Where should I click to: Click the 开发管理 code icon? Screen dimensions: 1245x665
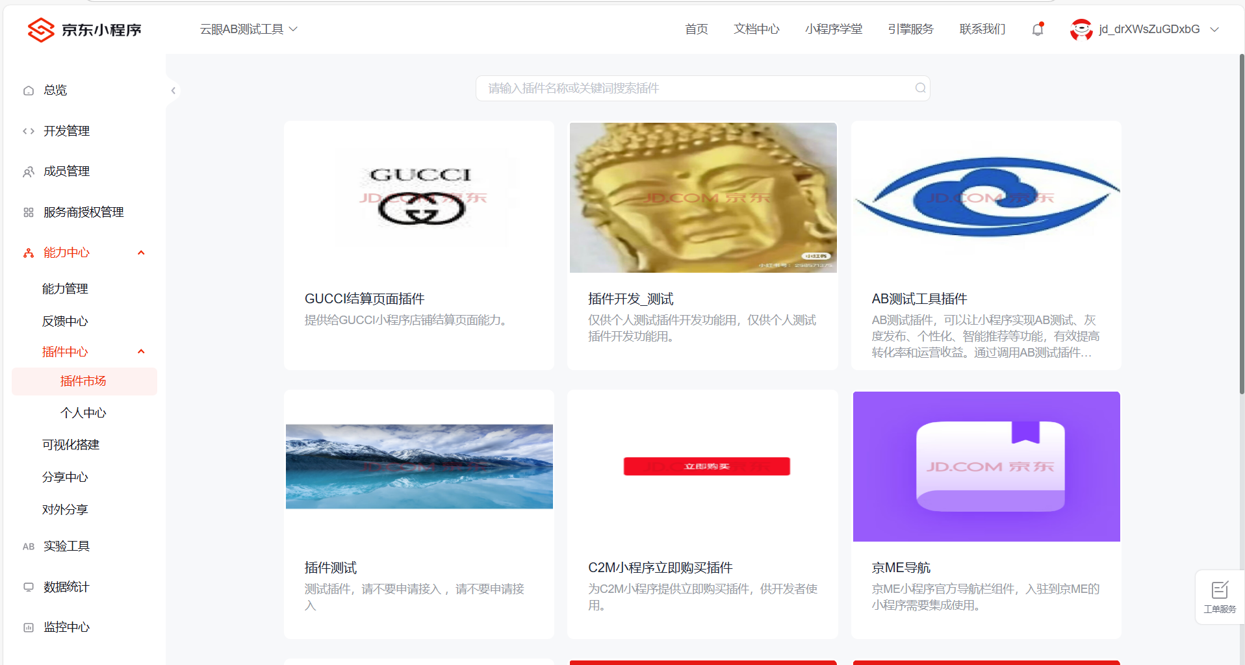click(x=29, y=131)
